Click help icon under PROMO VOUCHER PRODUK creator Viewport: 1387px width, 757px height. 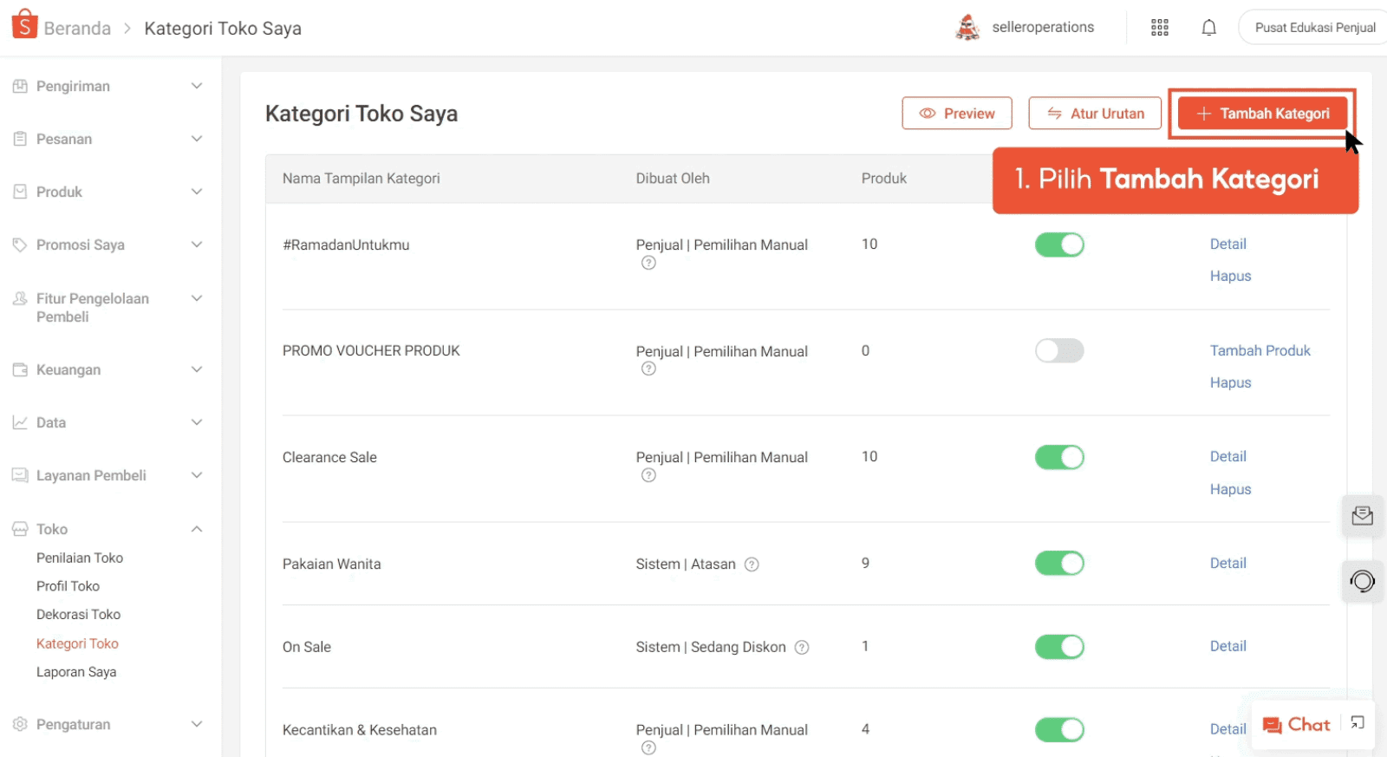click(648, 369)
